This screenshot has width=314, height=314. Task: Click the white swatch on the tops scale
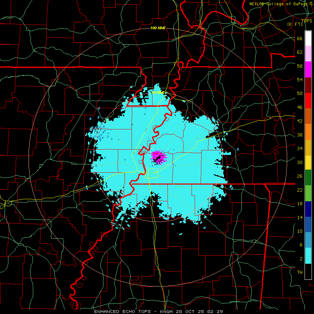coord(308,38)
